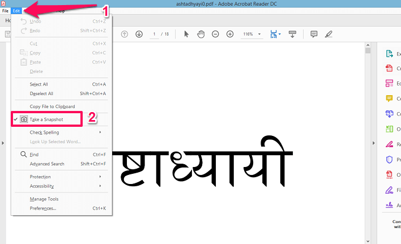Open Preferences from Edit menu

click(61, 208)
